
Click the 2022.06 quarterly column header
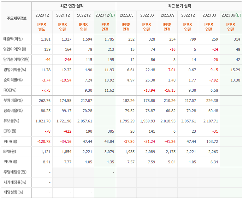click(147, 15)
